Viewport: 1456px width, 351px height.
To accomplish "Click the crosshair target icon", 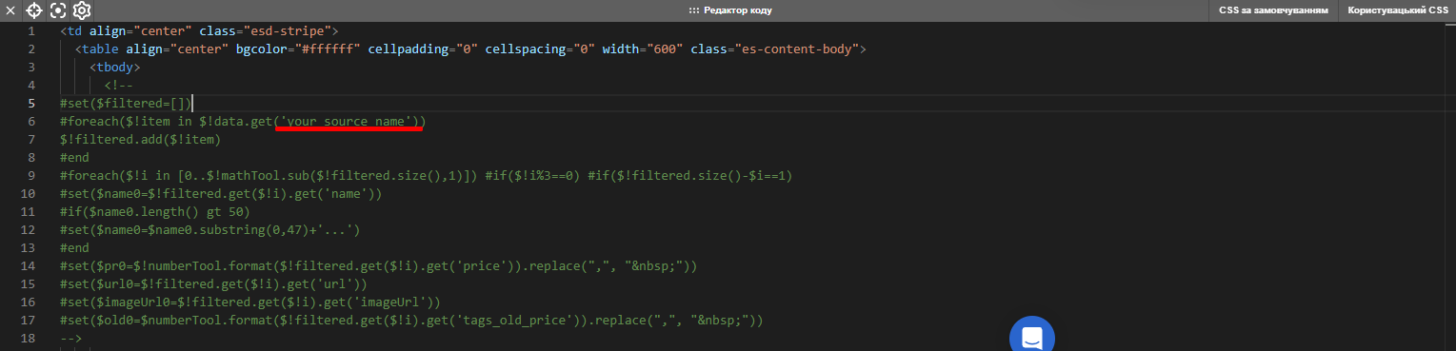I will point(34,10).
